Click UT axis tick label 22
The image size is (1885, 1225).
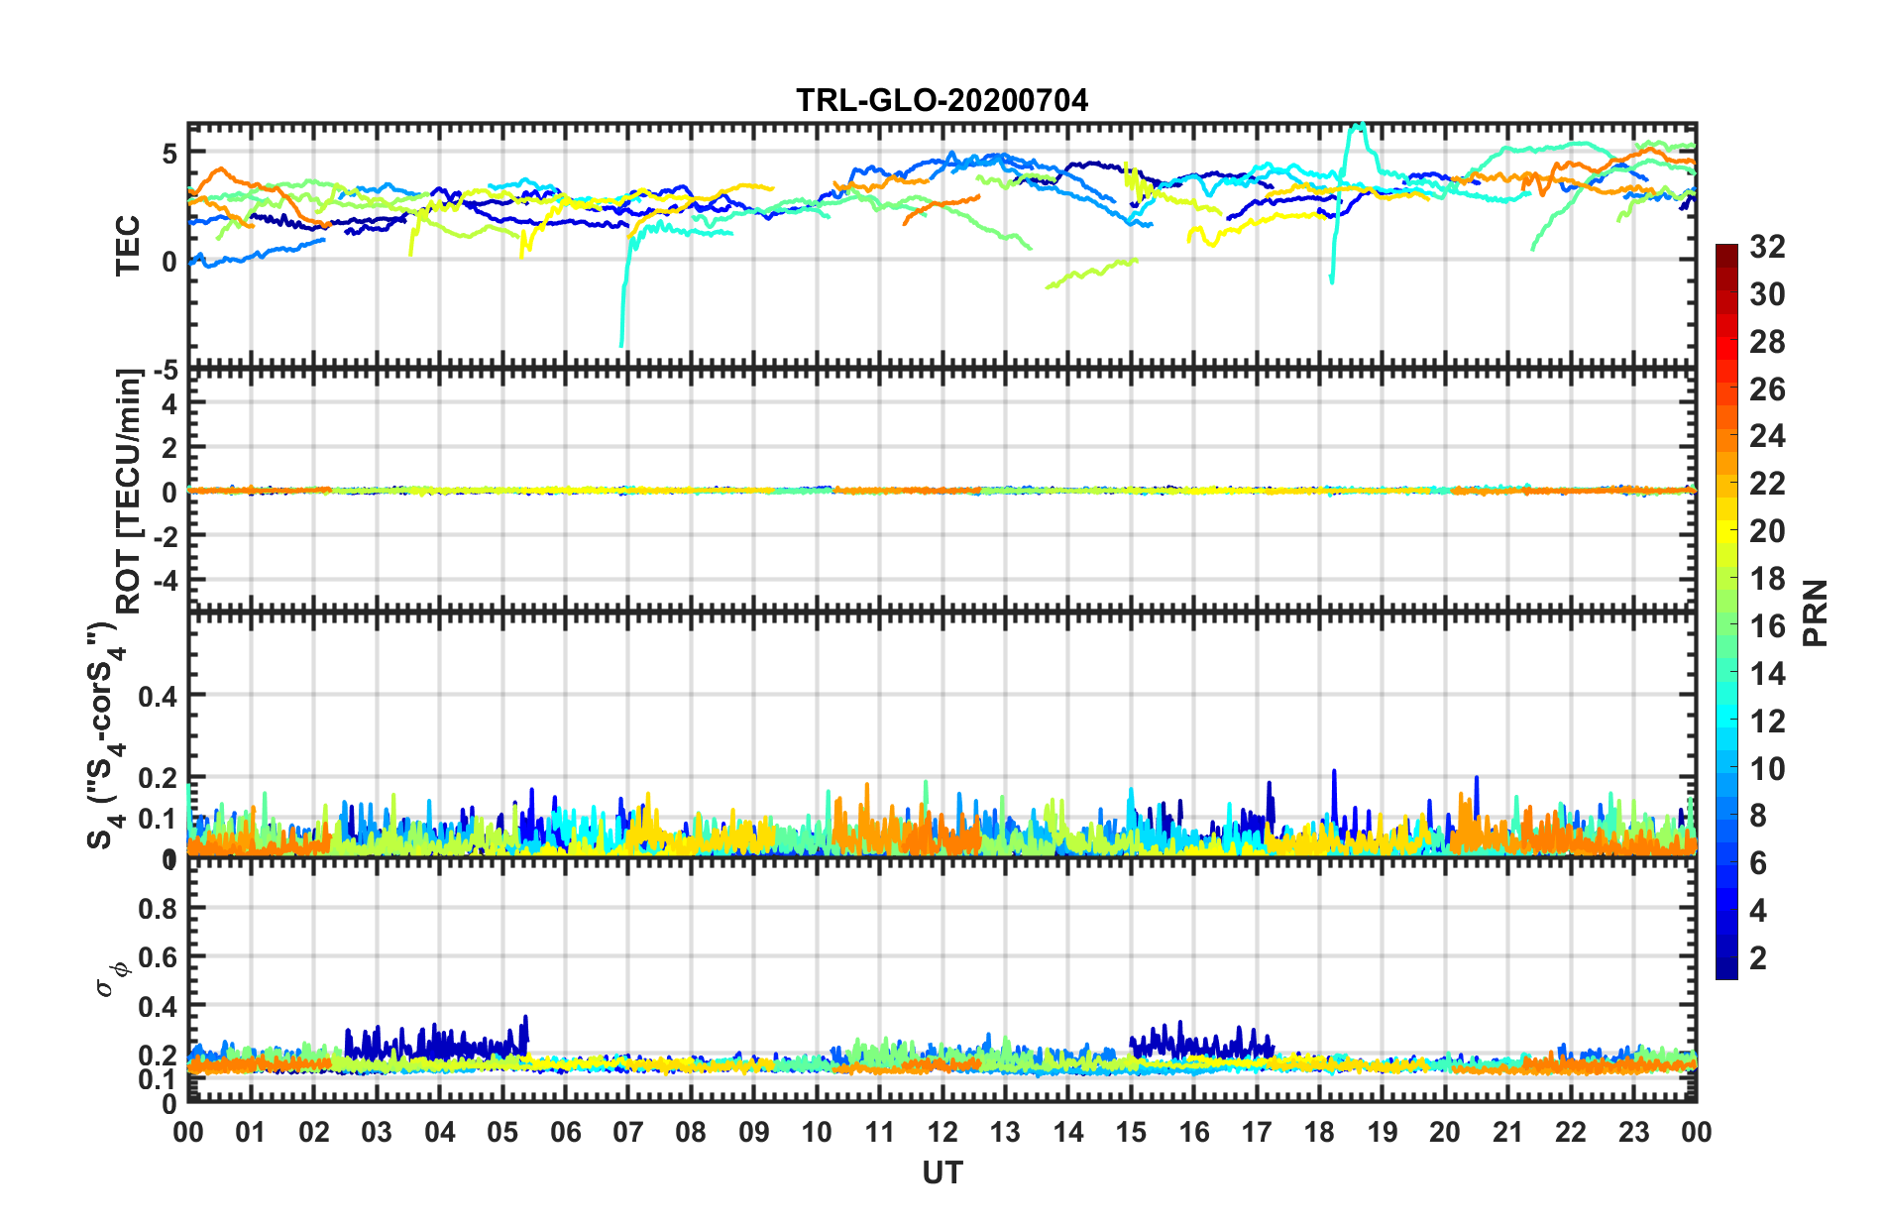[1571, 1132]
